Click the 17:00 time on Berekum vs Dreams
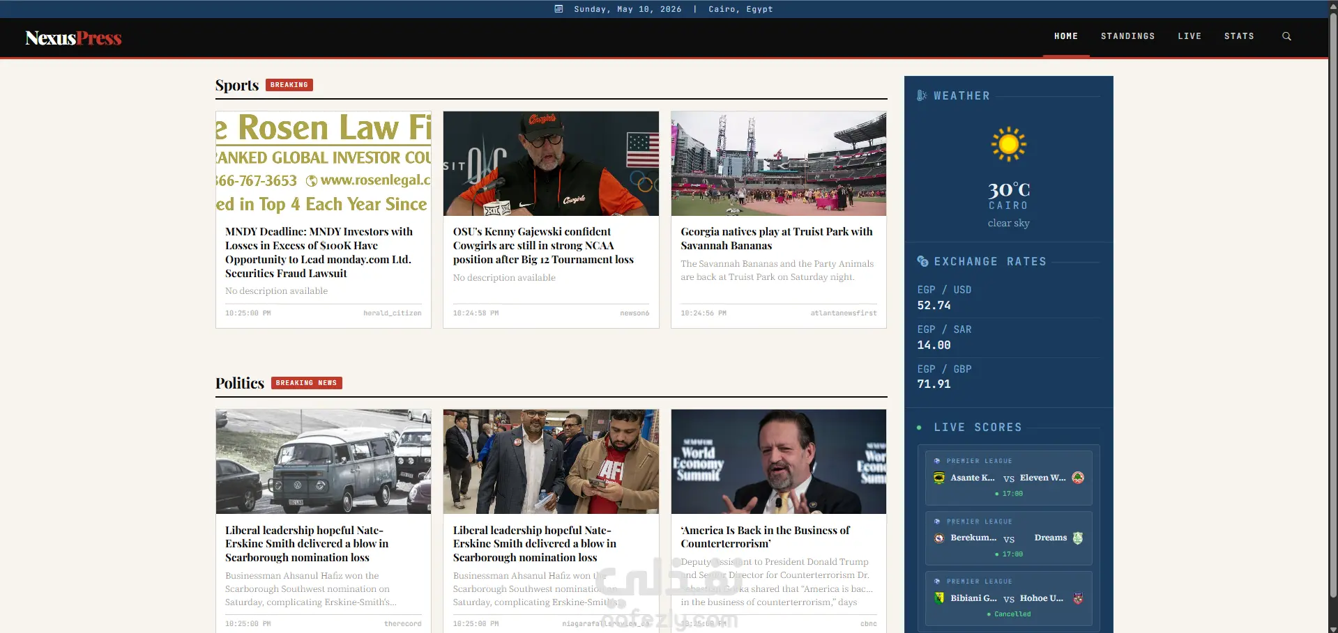Image resolution: width=1338 pixels, height=633 pixels. pos(1012,554)
